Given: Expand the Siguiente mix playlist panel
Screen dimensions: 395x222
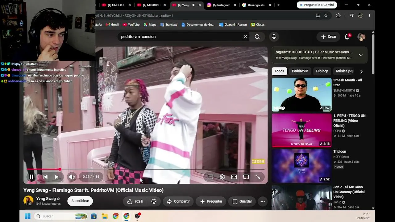Looking at the screenshot, I should (360, 55).
